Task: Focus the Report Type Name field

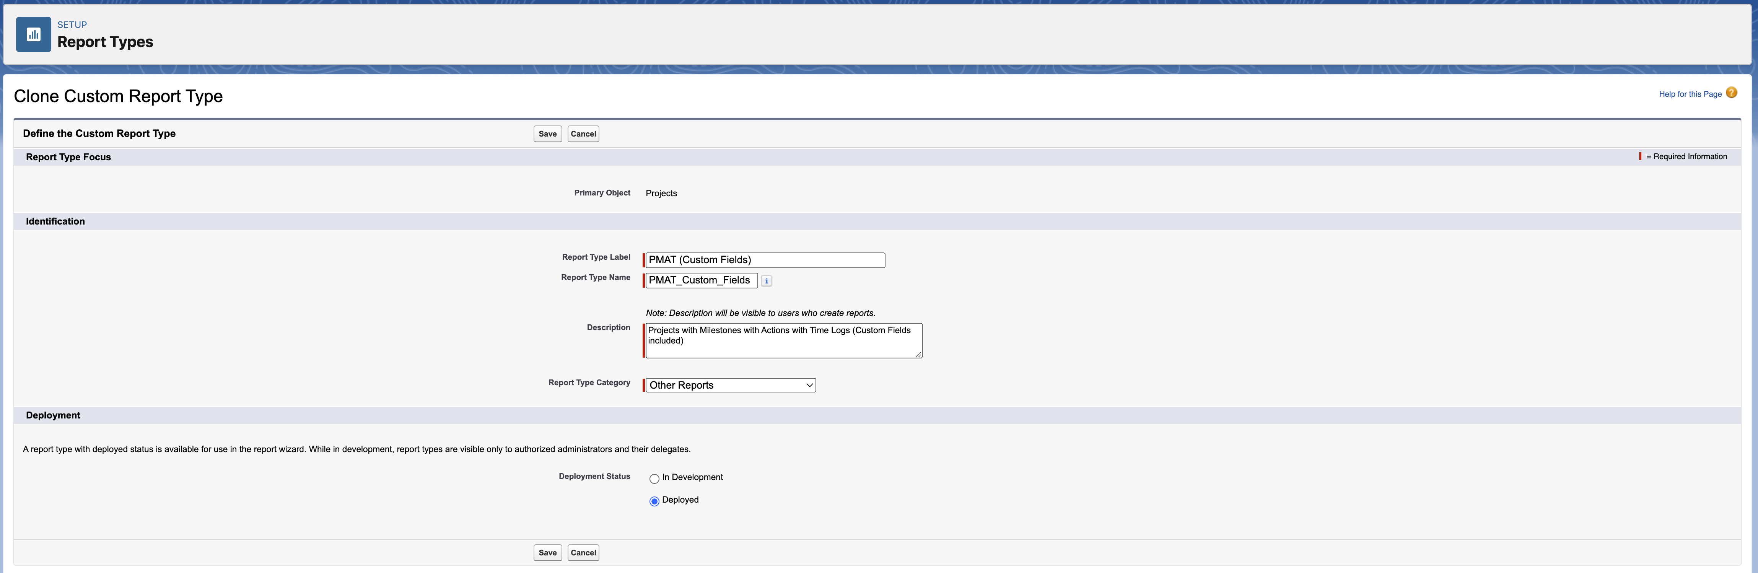Action: click(702, 280)
